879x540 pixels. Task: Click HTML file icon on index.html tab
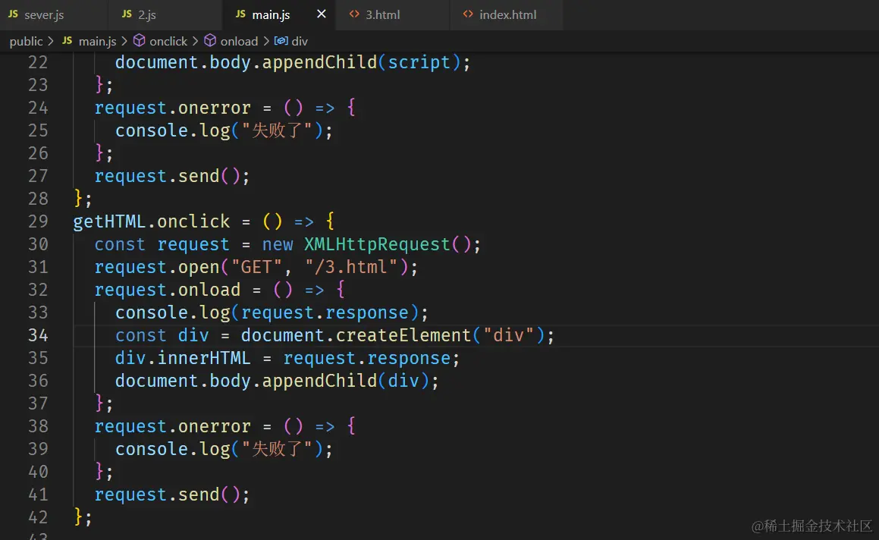(468, 14)
